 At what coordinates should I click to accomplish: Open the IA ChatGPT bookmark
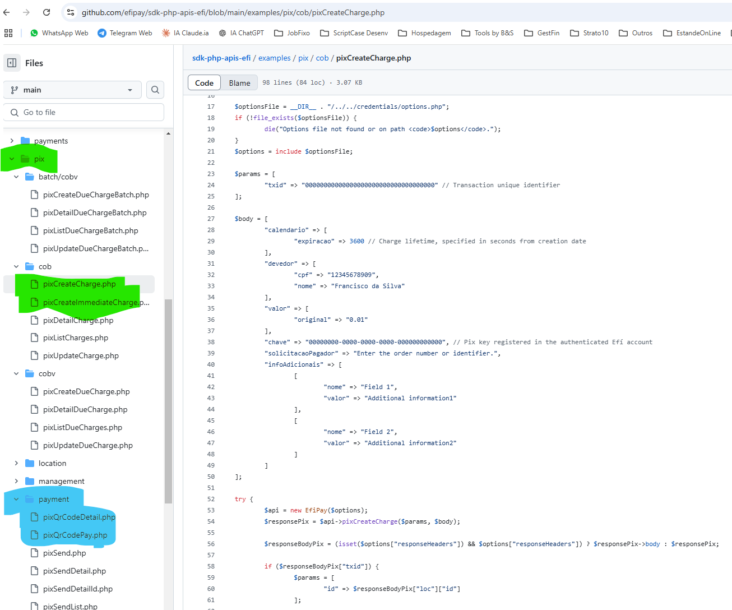coord(242,33)
